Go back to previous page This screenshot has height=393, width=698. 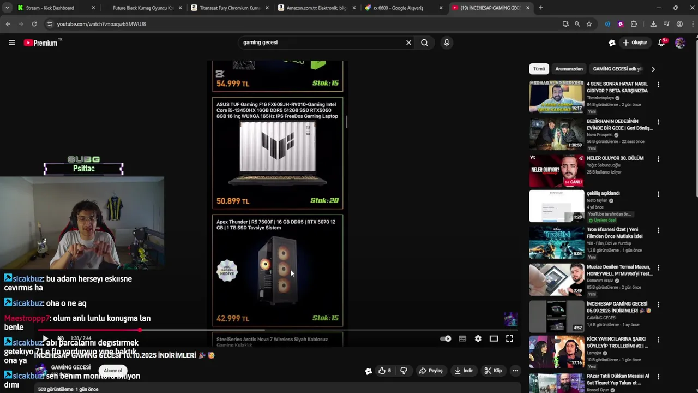pyautogui.click(x=8, y=24)
